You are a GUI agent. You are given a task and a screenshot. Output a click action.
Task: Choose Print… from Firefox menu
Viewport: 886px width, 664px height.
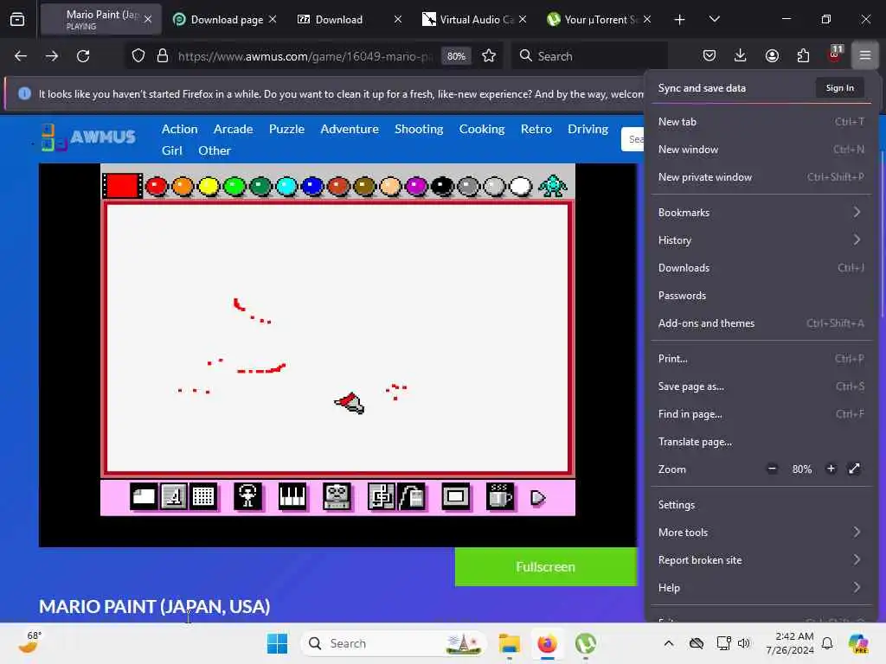[761, 359]
